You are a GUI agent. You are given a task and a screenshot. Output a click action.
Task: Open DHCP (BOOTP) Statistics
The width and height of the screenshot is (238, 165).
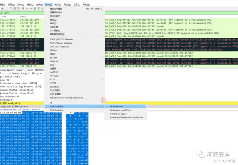click(x=61, y=39)
